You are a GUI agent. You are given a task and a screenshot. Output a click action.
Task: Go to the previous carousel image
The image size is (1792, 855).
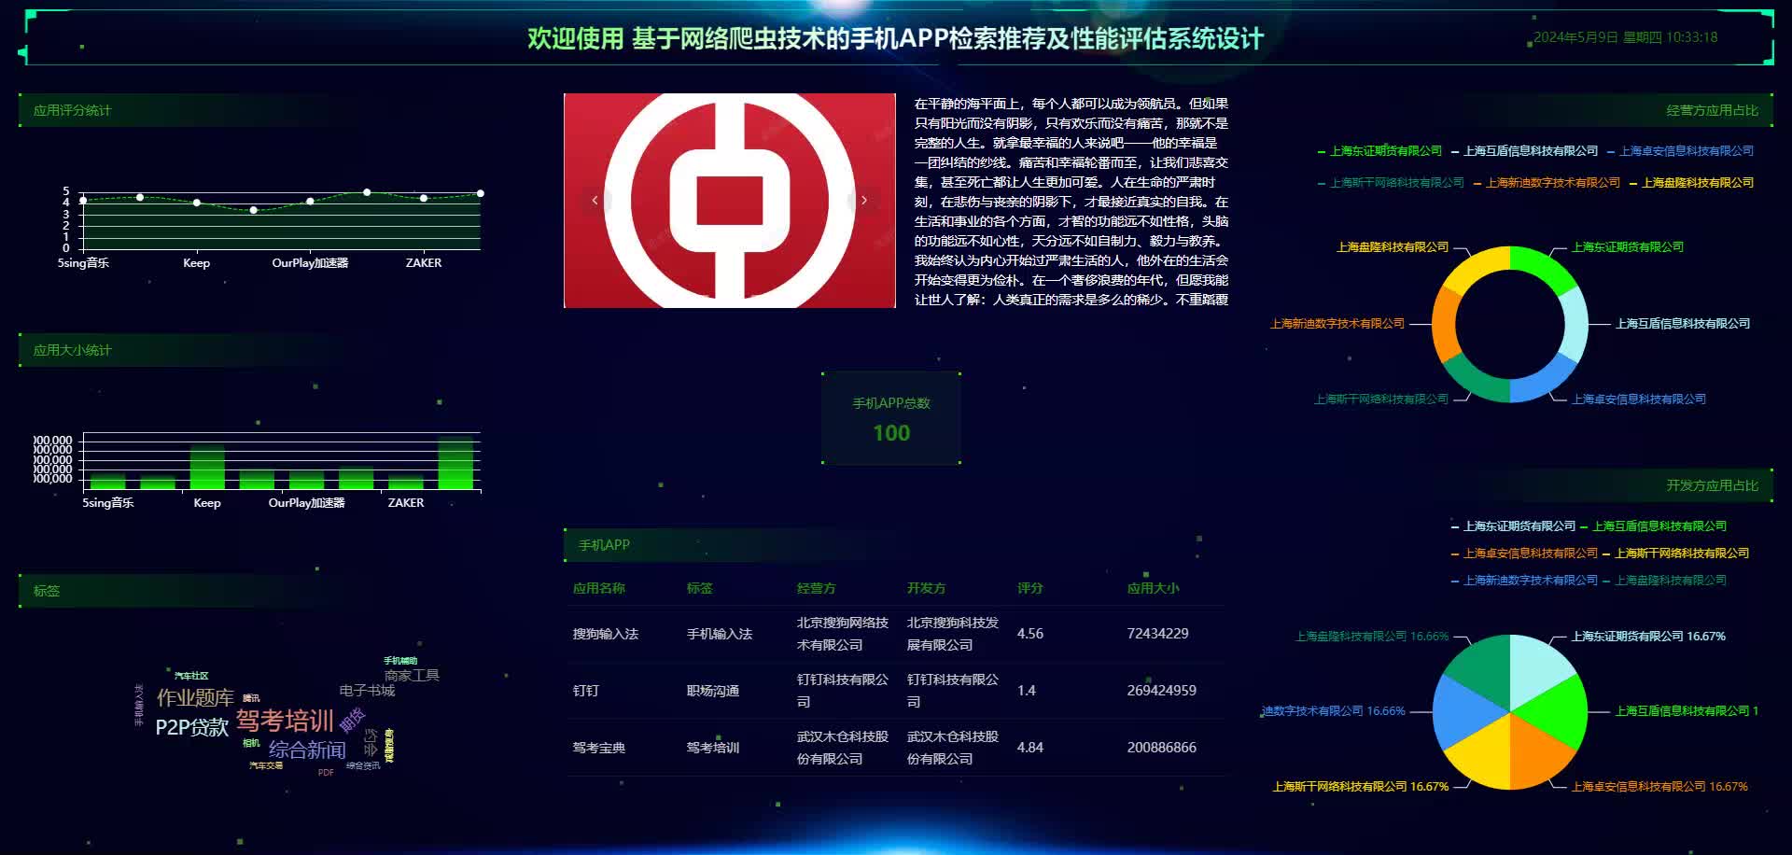tap(595, 200)
